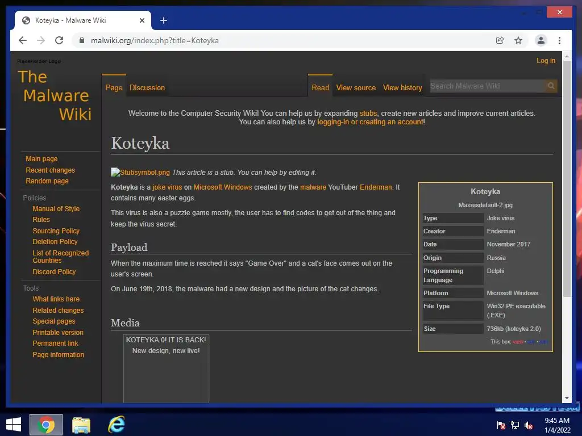Viewport: 582px width, 436px height.
Task: Open the Chrome profile avatar
Action: (x=541, y=40)
